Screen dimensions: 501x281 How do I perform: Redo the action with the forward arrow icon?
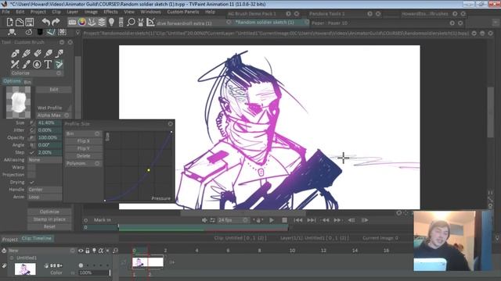tap(56, 22)
